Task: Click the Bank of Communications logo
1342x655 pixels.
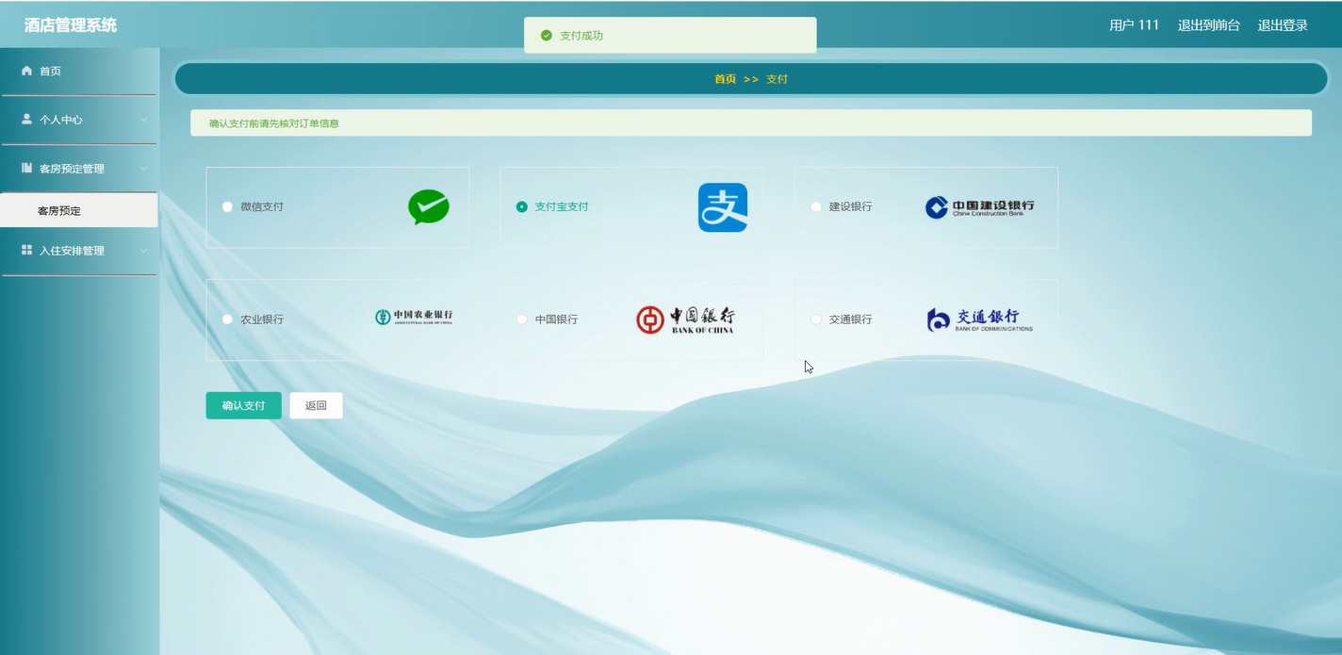Action: [x=980, y=319]
